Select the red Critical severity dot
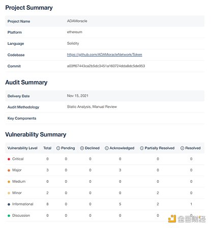This screenshot has height=228, width=211. click(x=9, y=159)
